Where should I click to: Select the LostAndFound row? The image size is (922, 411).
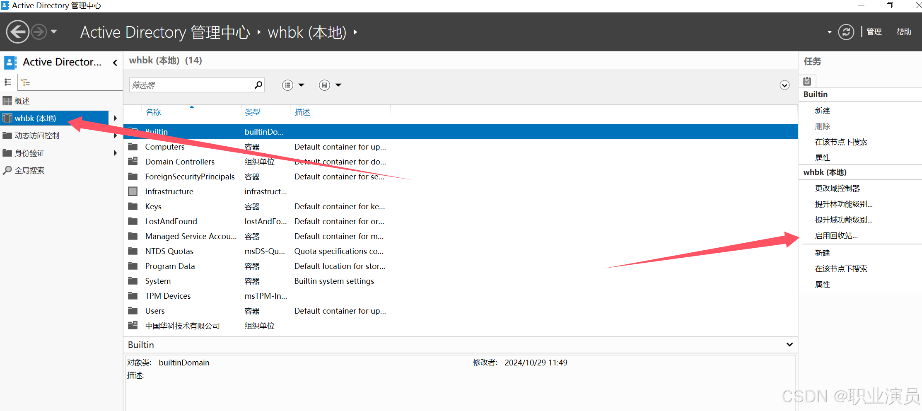461,221
